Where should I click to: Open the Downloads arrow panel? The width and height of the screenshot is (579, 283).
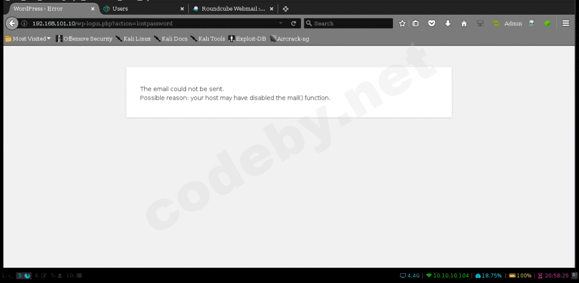tap(448, 24)
